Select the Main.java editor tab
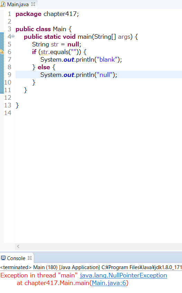The image size is (182, 293). (18, 4)
